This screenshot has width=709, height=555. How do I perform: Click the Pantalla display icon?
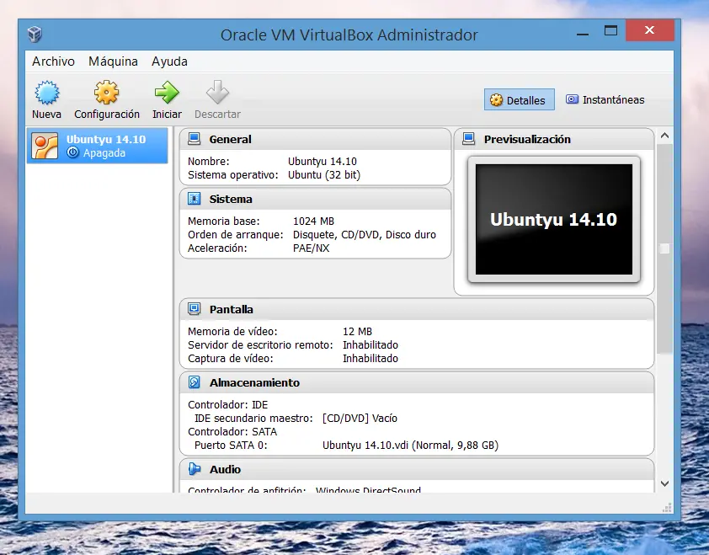point(194,309)
